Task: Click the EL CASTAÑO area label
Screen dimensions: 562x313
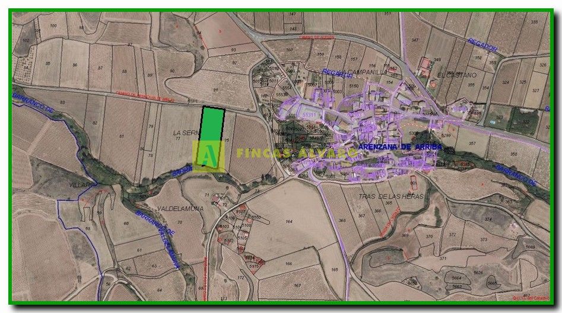Action: tap(454, 75)
